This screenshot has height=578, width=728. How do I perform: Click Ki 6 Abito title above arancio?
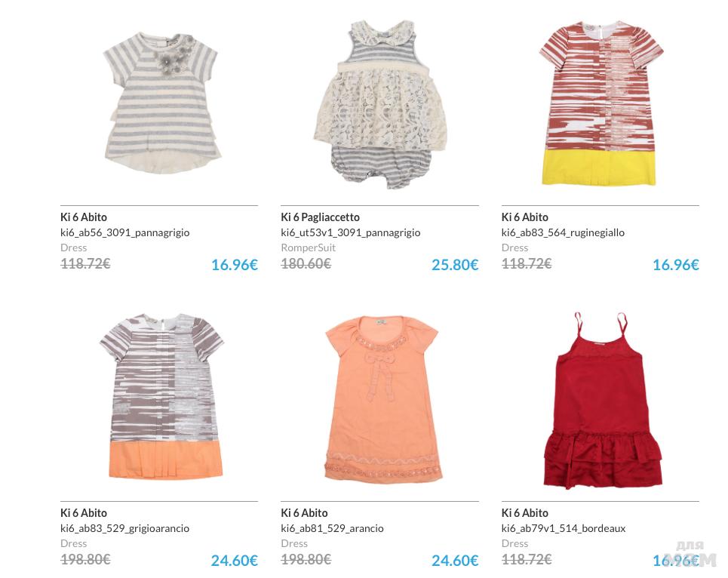(x=304, y=513)
